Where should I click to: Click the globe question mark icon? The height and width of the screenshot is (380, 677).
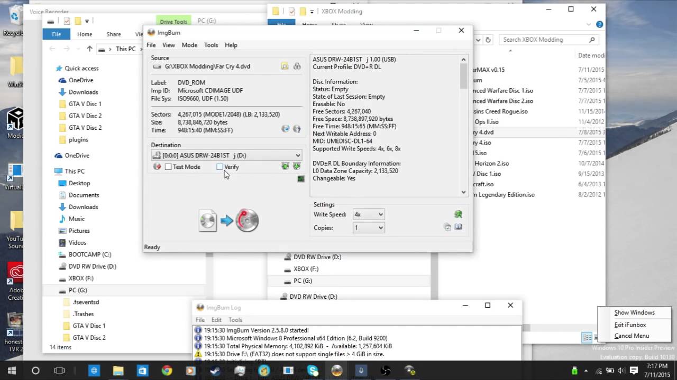(x=297, y=129)
